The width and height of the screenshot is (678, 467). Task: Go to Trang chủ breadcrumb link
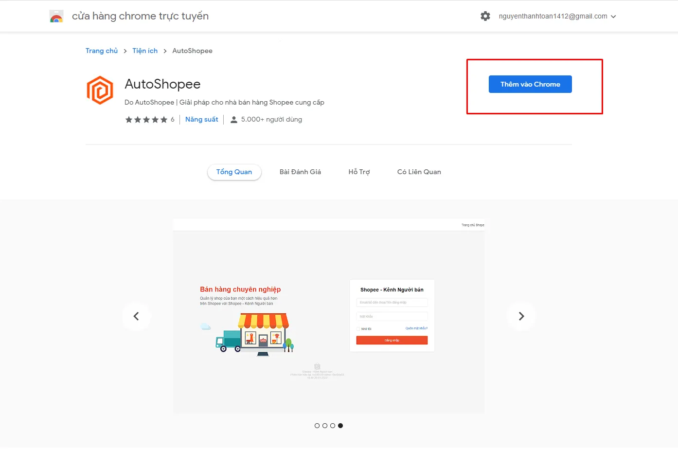[102, 51]
